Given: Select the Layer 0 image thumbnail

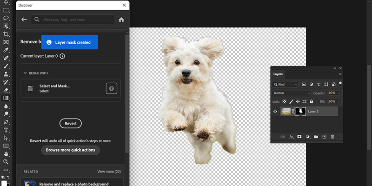Looking at the screenshot, I should 286,111.
